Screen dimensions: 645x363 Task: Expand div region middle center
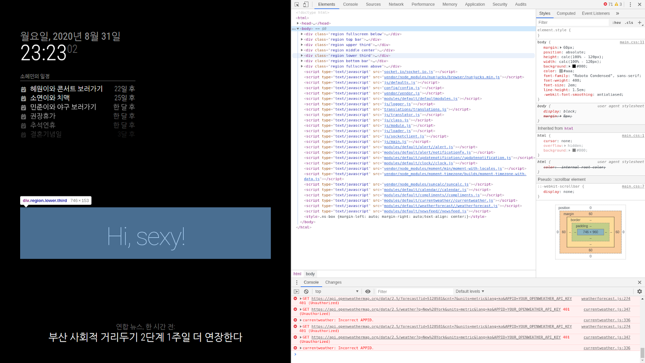tap(302, 50)
